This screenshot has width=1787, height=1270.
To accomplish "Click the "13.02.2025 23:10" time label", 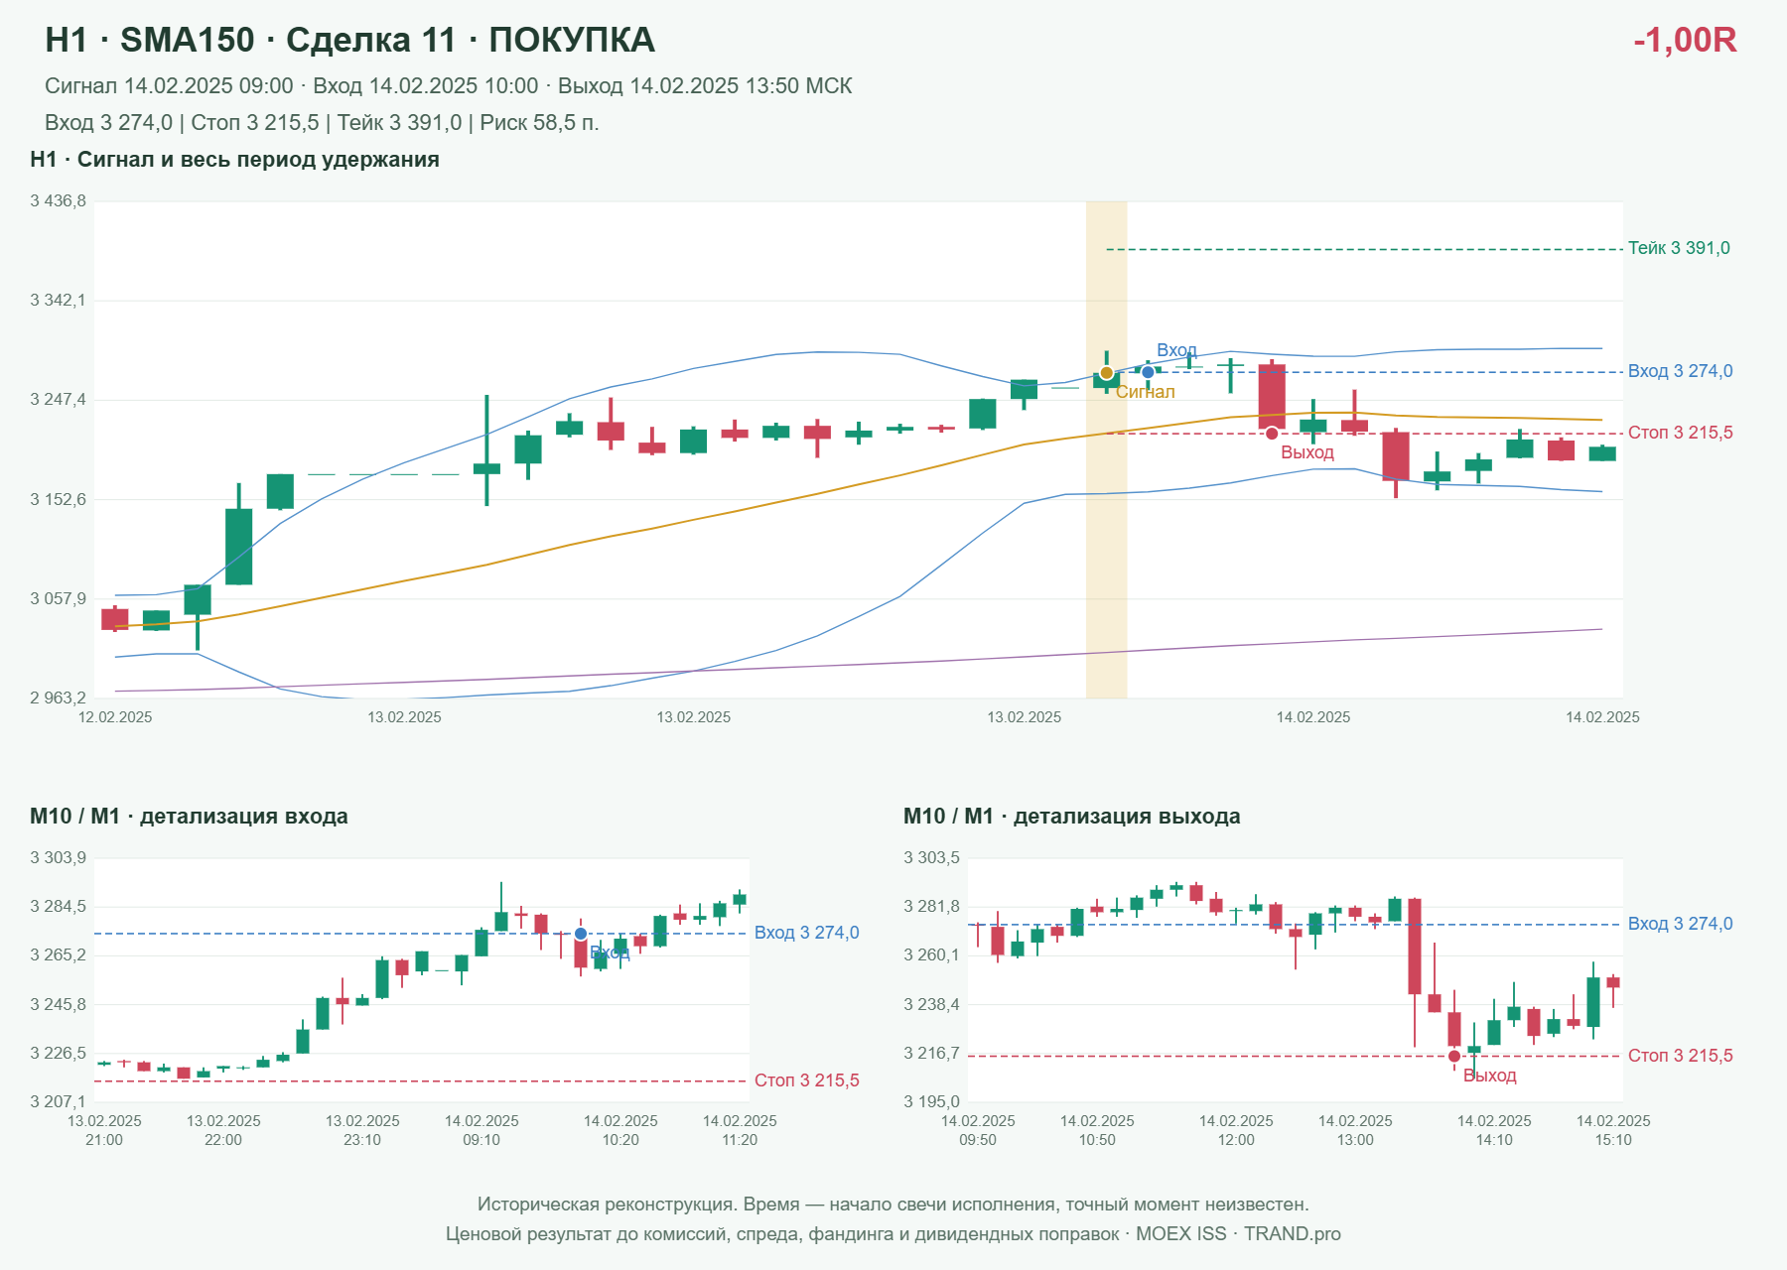I will tap(362, 1130).
